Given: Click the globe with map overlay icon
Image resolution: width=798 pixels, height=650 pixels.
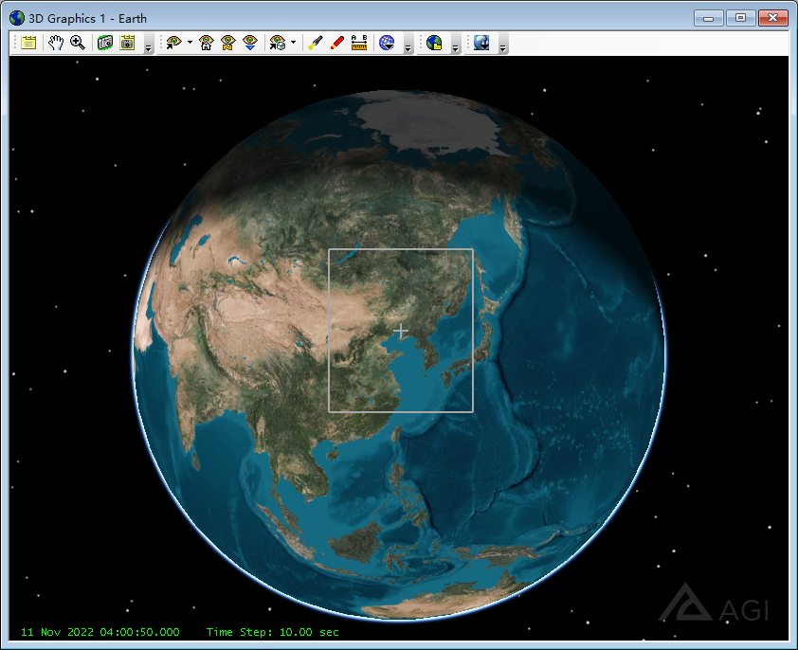Looking at the screenshot, I should point(433,43).
